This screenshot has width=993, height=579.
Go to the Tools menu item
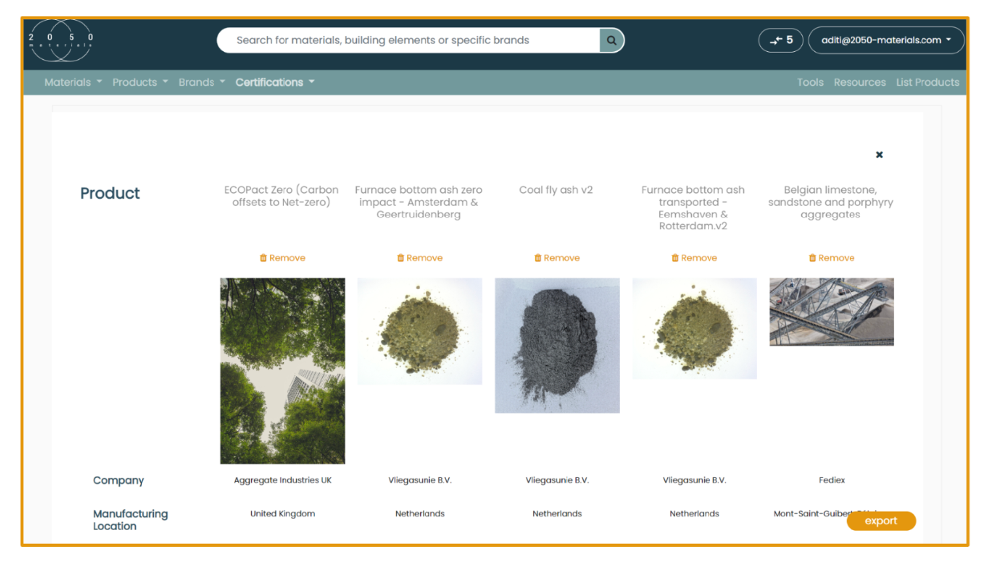click(x=810, y=82)
